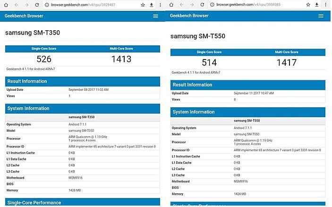Go to home page in right browser
This screenshot has height=207, width=332.
[x=171, y=5]
